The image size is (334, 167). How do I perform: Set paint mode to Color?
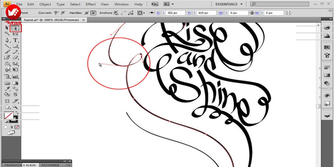coord(6,127)
